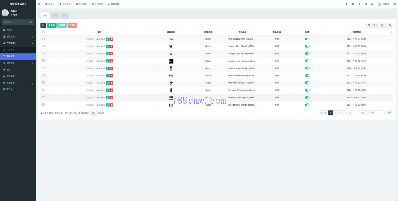Click the hamburger menu icon in the top bar
398x201 pixels.
(39, 4)
